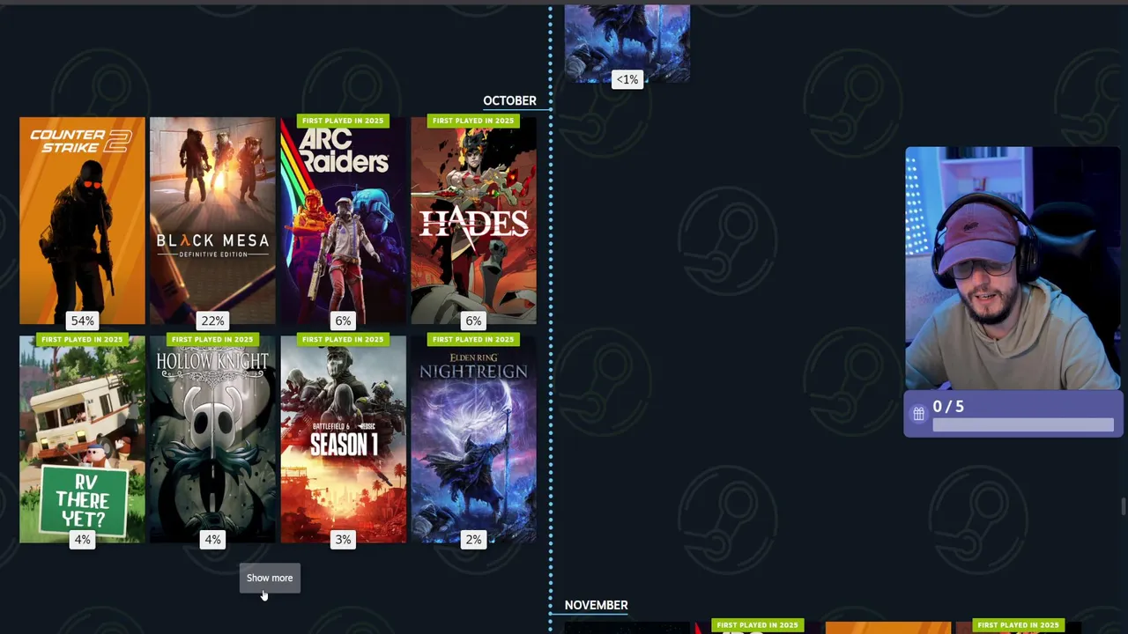
Task: Click the streamer webcam overlay
Action: click(1013, 269)
